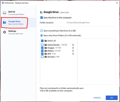Expand the Roblox folder chevron
Viewport: 120px width, 102px height.
(x=73, y=51)
